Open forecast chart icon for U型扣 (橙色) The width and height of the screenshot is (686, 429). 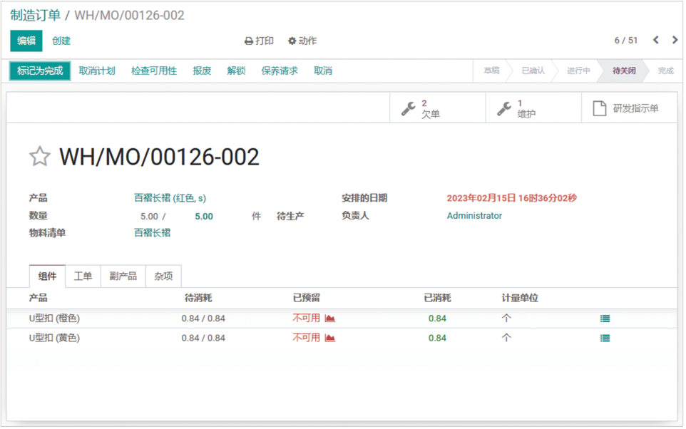(329, 319)
